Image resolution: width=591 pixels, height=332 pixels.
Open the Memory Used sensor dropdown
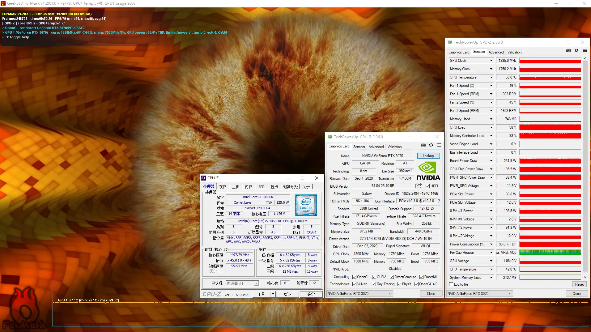[x=491, y=119]
